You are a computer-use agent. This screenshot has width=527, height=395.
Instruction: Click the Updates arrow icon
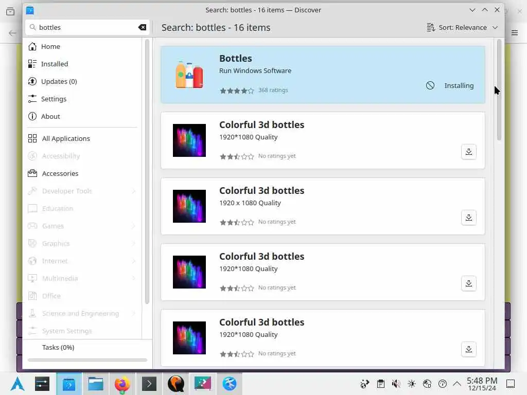click(32, 81)
